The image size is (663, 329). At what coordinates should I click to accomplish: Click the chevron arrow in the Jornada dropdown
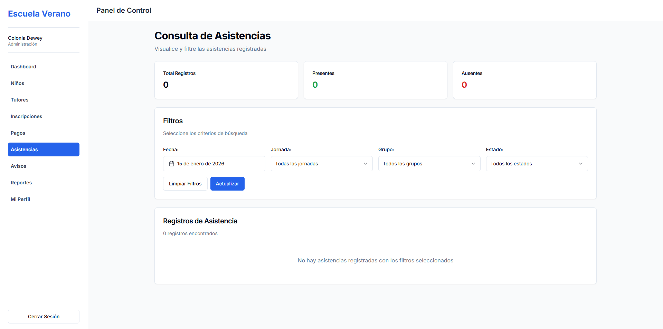(366, 164)
